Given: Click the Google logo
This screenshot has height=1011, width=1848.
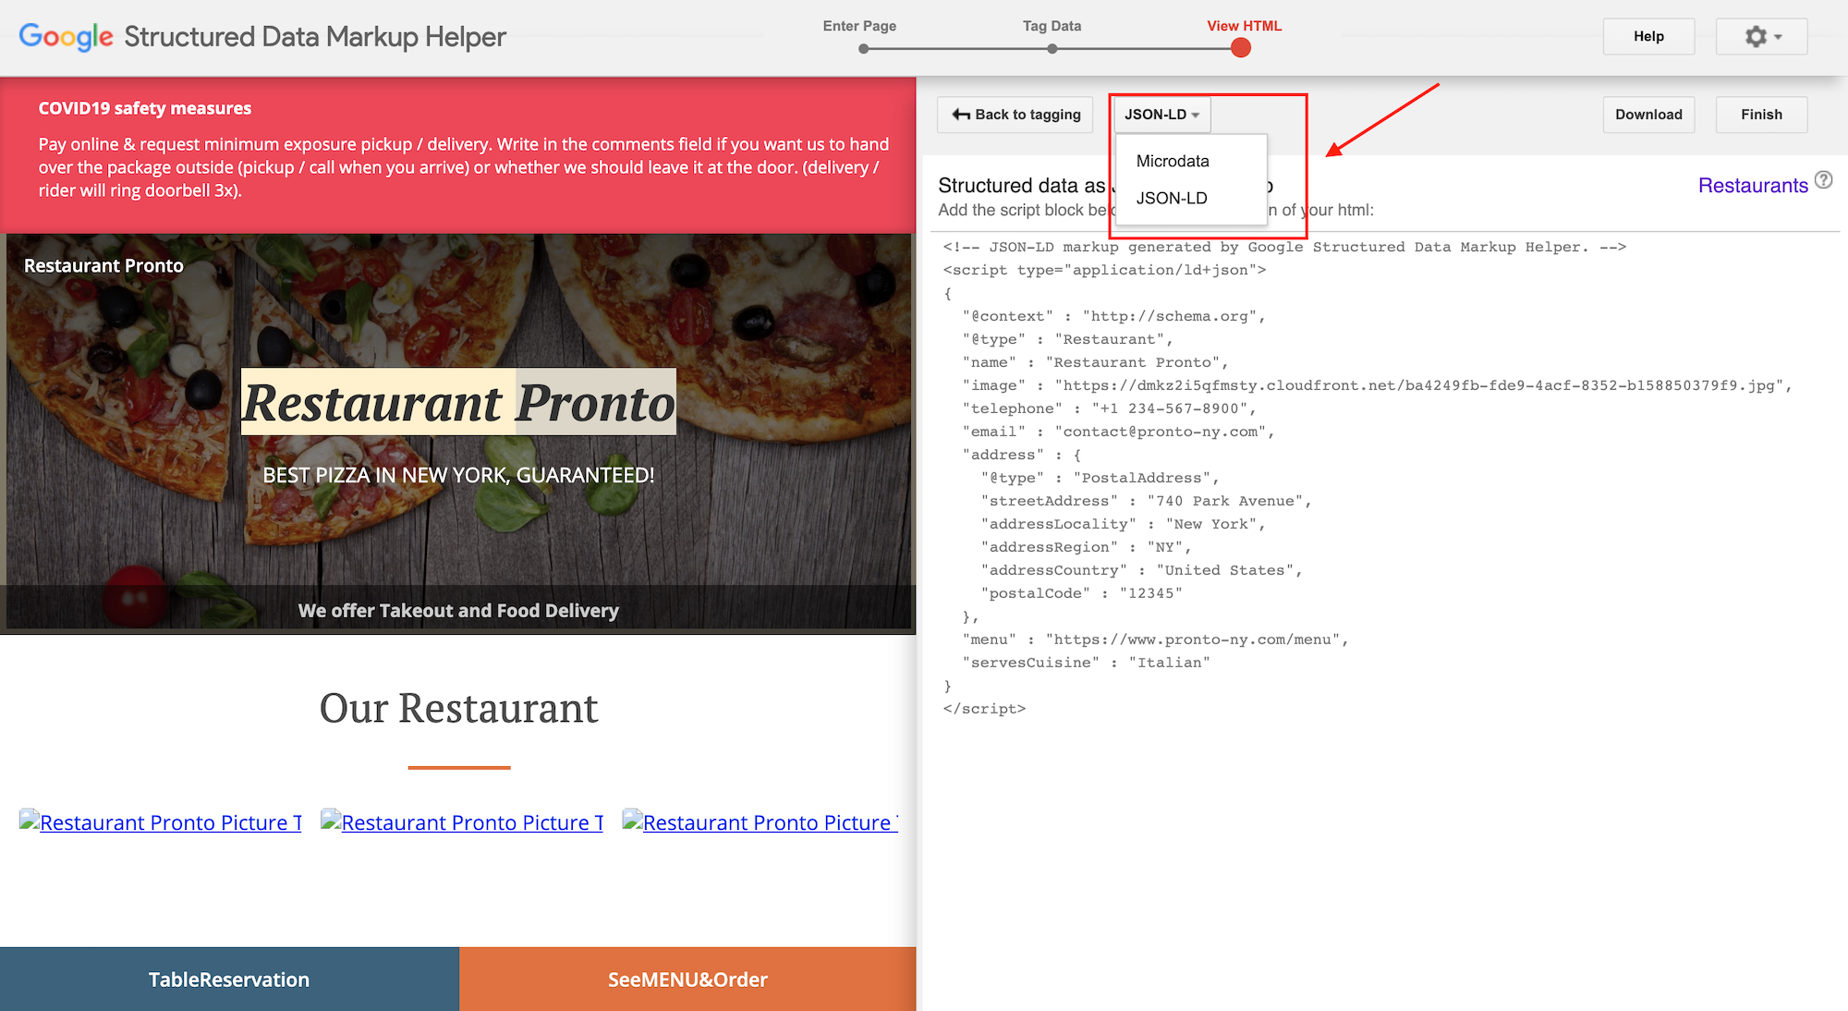Looking at the screenshot, I should tap(65, 37).
